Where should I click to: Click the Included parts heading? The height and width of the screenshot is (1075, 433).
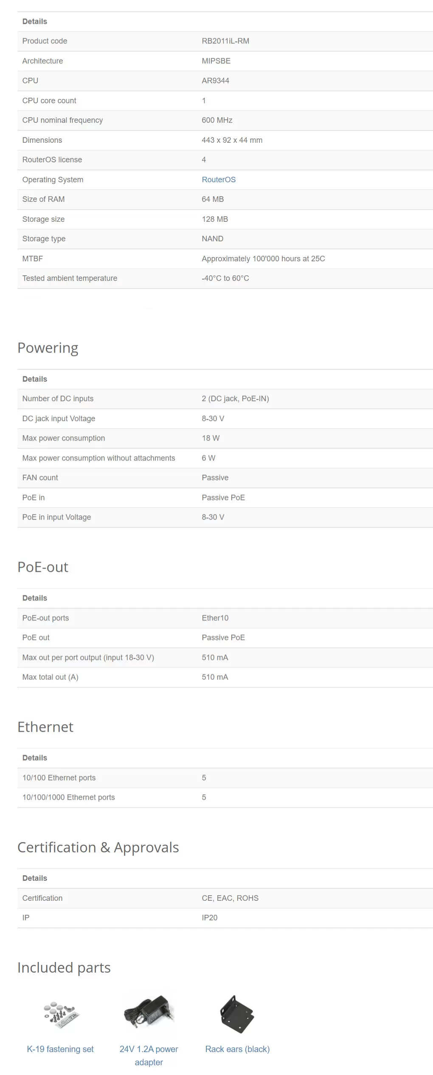[x=64, y=967]
